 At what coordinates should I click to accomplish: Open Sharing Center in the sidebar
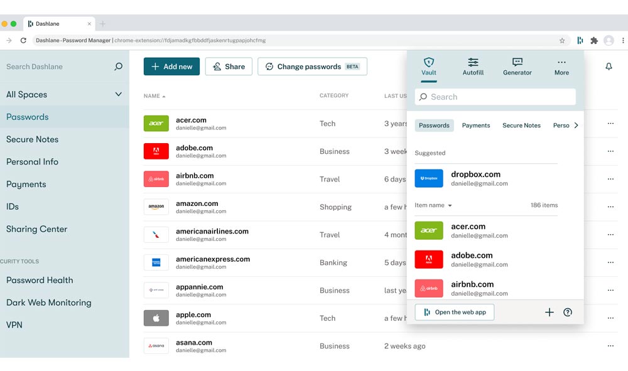tap(65, 229)
